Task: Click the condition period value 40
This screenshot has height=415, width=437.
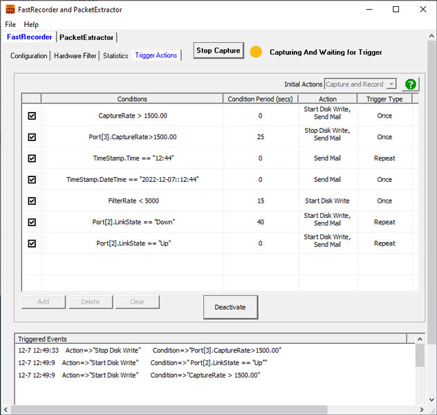Action: point(261,222)
